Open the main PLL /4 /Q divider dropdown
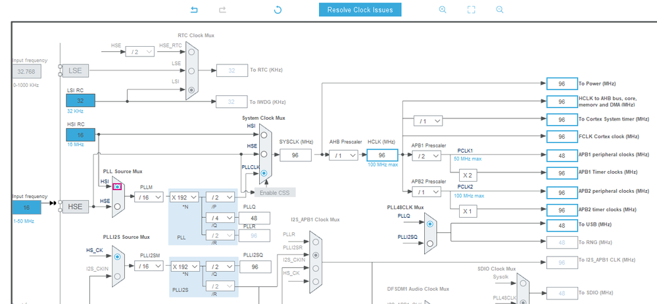 click(x=220, y=218)
